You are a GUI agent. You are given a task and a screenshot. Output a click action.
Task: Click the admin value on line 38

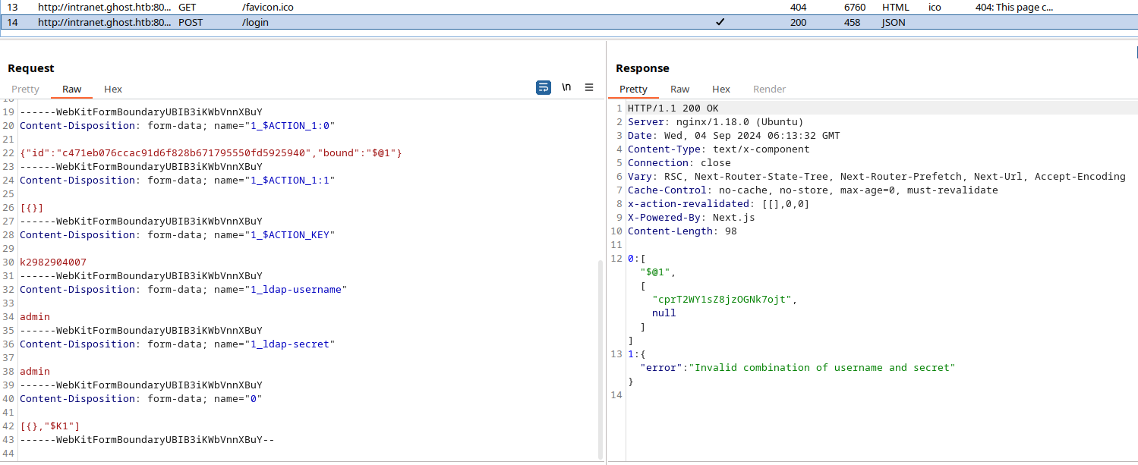pos(35,372)
